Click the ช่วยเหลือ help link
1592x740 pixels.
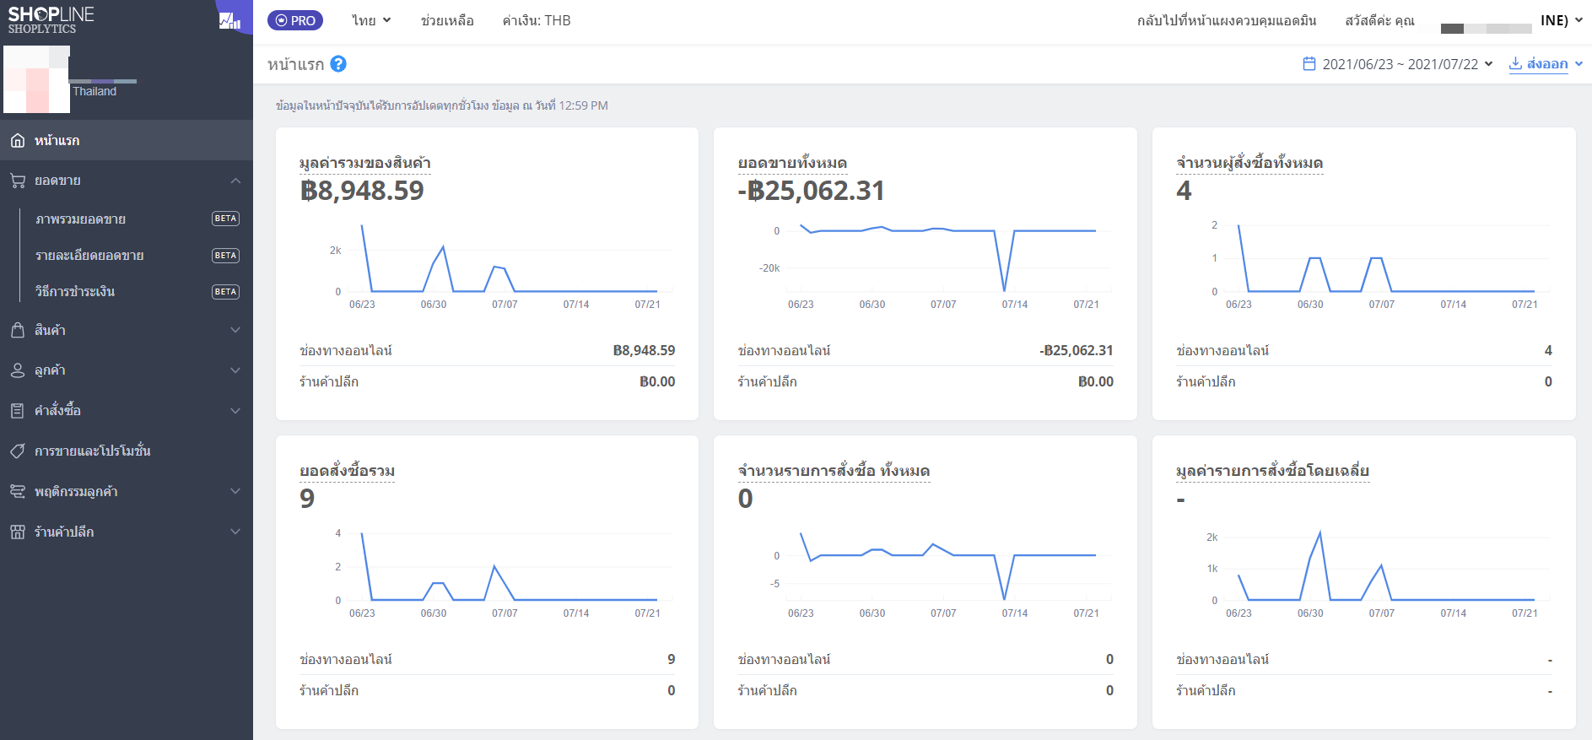pos(447,20)
